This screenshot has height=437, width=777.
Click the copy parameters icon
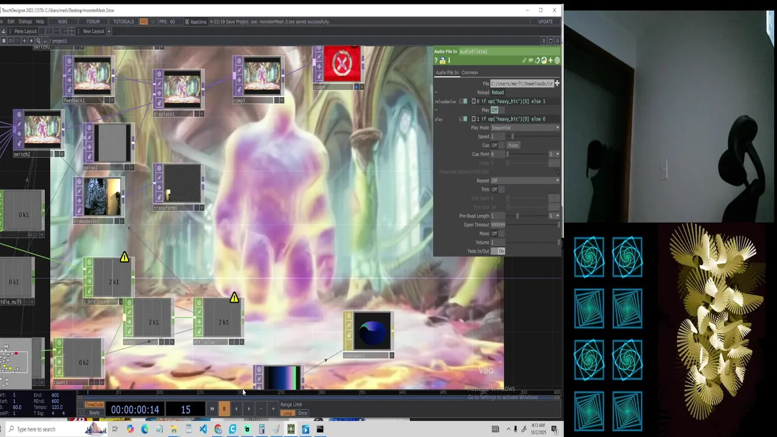point(537,61)
